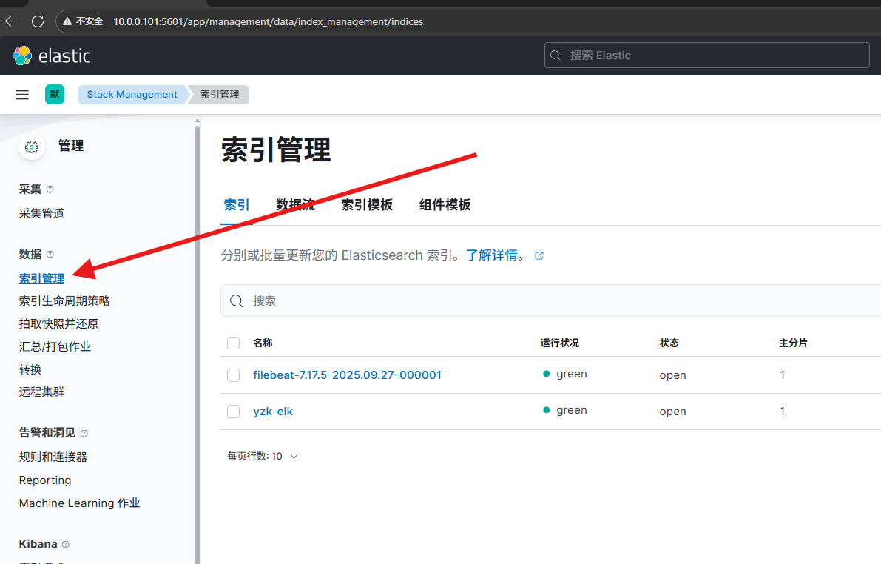Click the external link icon after 了解详情
881x564 pixels.
point(539,256)
